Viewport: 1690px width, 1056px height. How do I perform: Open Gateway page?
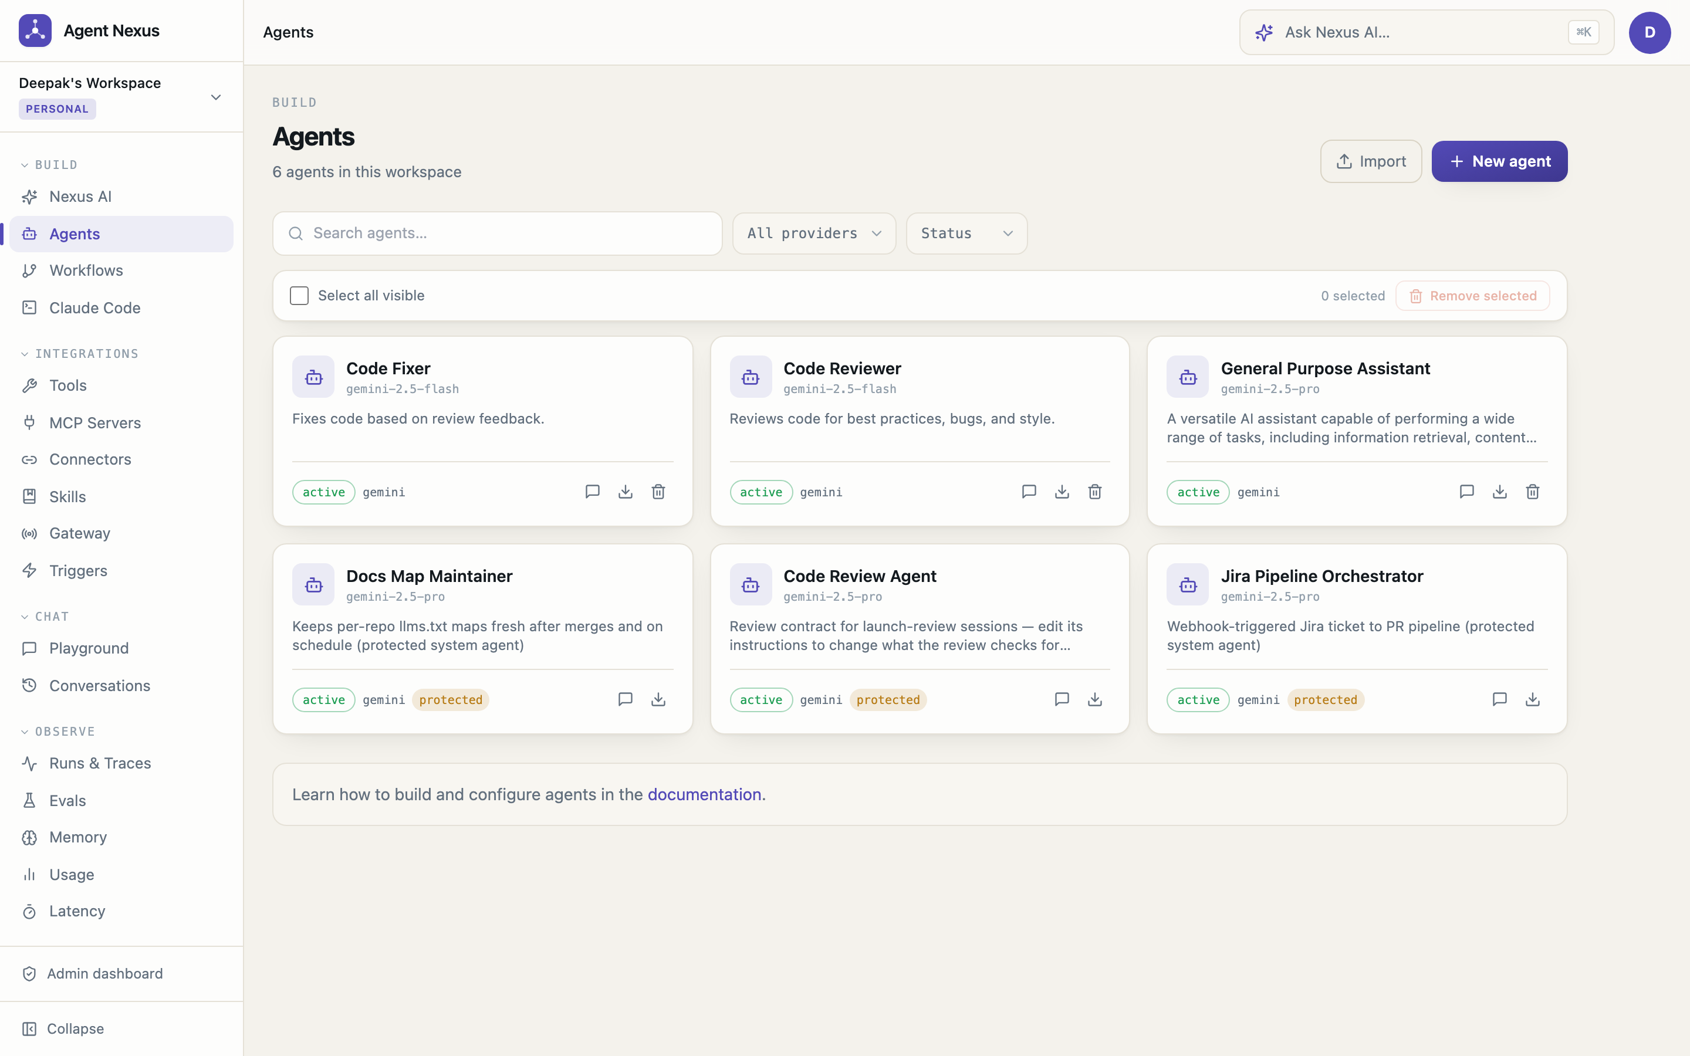(x=121, y=534)
